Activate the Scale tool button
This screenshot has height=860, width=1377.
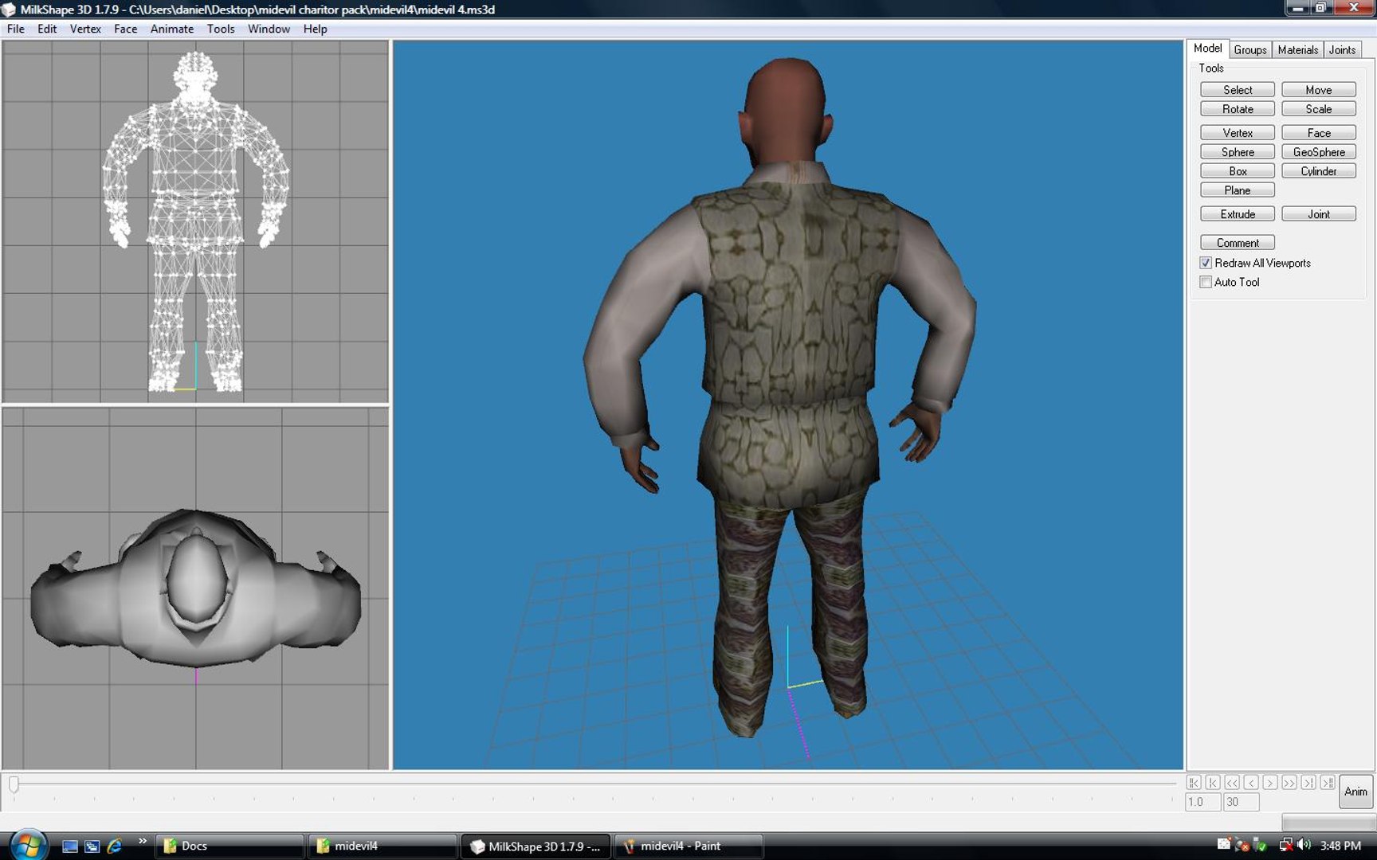coord(1319,109)
